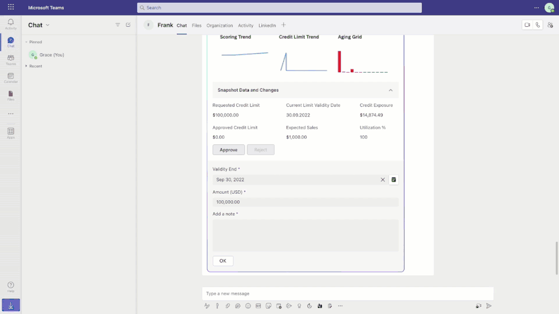Click the Reject button
The image size is (559, 314).
click(261, 149)
